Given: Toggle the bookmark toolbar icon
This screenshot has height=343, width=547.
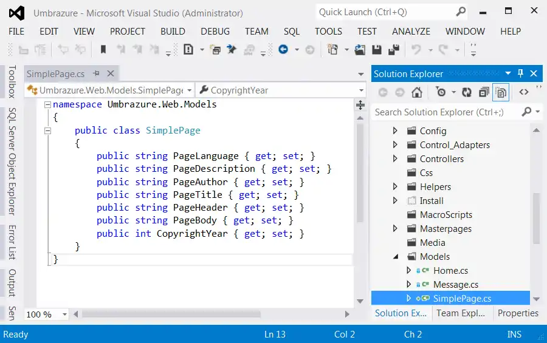Looking at the screenshot, I should 103,50.
